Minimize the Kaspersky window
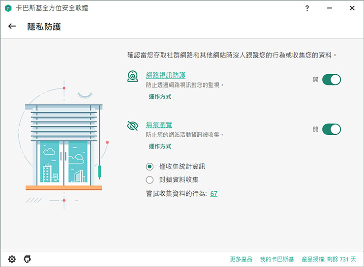Screen dimensions: 364x267 (x=330, y=8)
